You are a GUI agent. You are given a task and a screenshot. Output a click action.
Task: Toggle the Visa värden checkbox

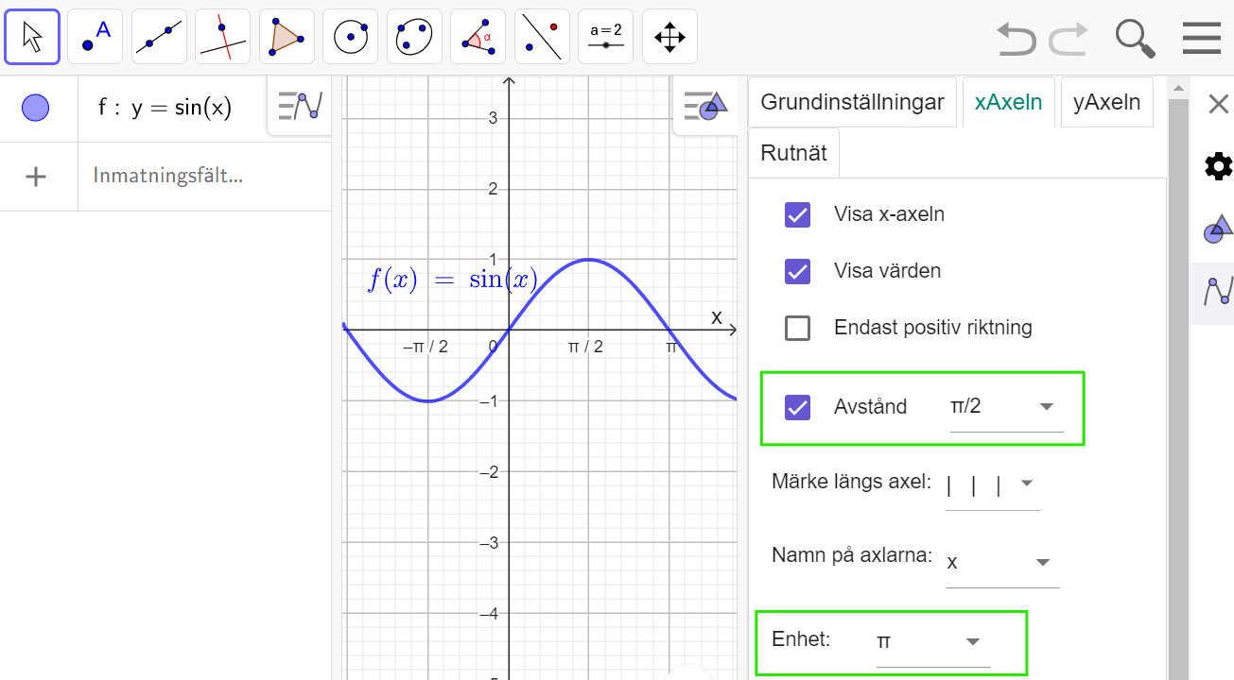797,271
